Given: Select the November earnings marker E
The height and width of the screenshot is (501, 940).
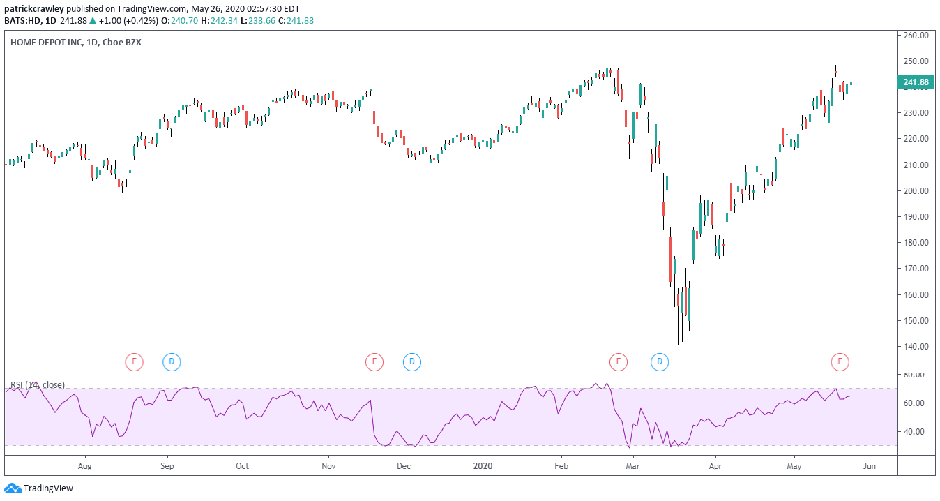Looking at the screenshot, I should 374,361.
